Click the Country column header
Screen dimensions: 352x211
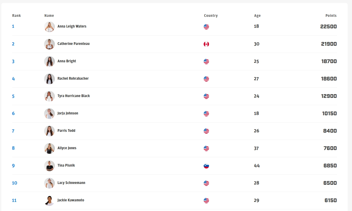pos(211,16)
